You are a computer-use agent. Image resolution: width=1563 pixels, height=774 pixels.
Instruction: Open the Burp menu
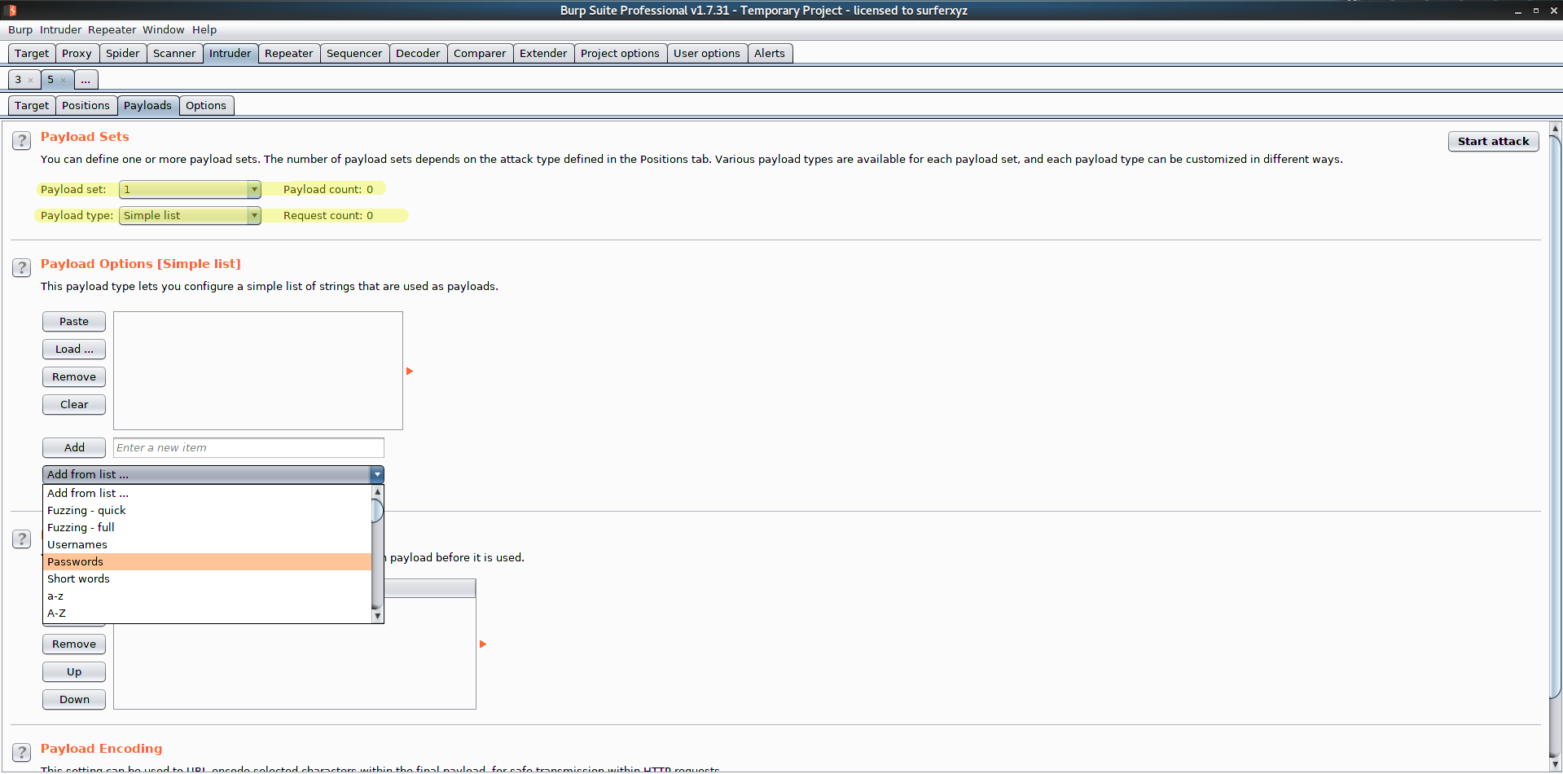click(20, 29)
